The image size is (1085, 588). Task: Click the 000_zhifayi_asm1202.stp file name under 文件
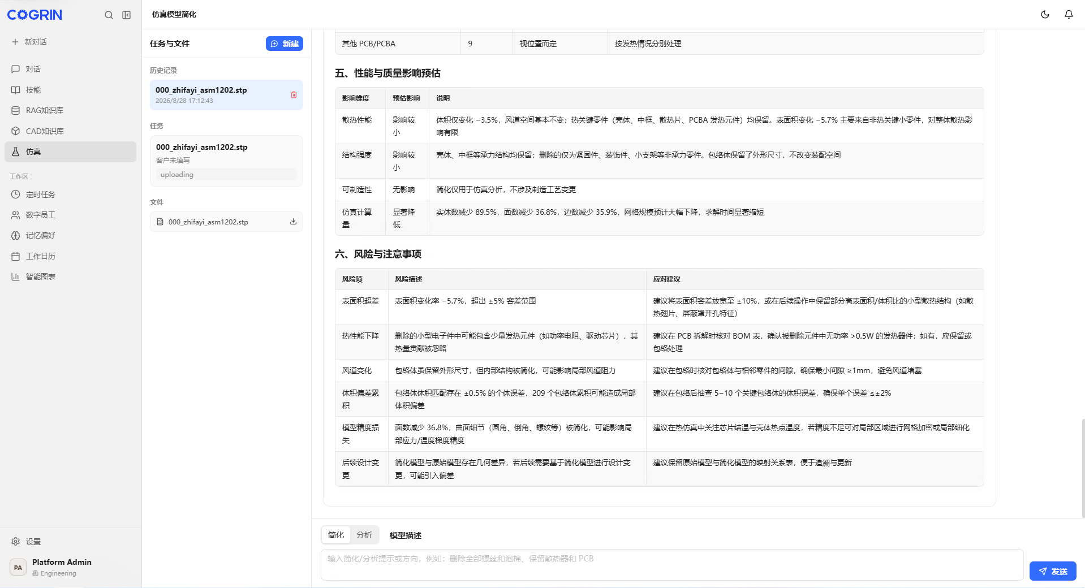(x=208, y=222)
